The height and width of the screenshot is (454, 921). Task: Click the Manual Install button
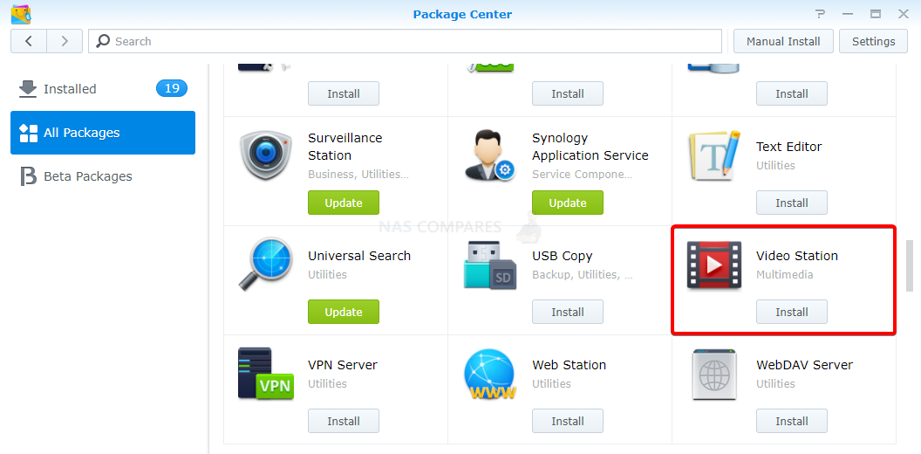pyautogui.click(x=783, y=41)
